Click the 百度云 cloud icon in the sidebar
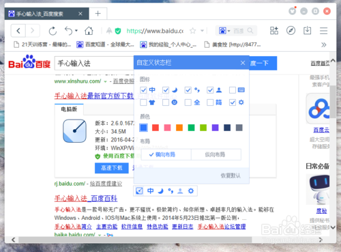The height and width of the screenshot is (252, 341). 319,108
